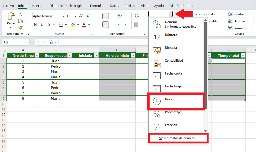Select column D header
The width and height of the screenshot is (256, 152).
pyautogui.click(x=117, y=50)
